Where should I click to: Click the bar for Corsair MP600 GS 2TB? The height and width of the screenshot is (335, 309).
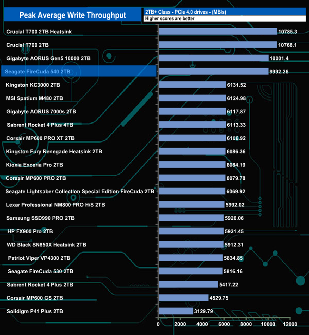coord(183,298)
